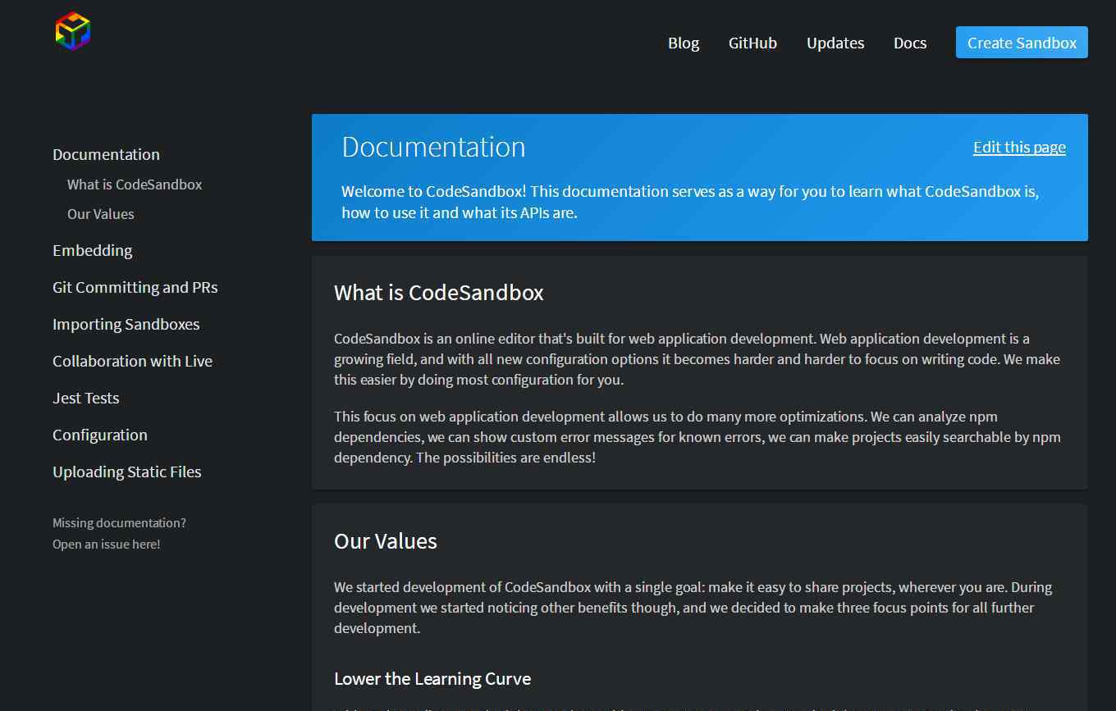The image size is (1116, 711).
Task: Open Docs from the top navigation
Action: [x=910, y=43]
